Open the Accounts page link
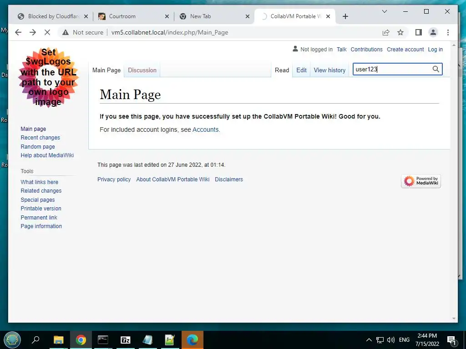The width and height of the screenshot is (466, 349). pos(205,130)
